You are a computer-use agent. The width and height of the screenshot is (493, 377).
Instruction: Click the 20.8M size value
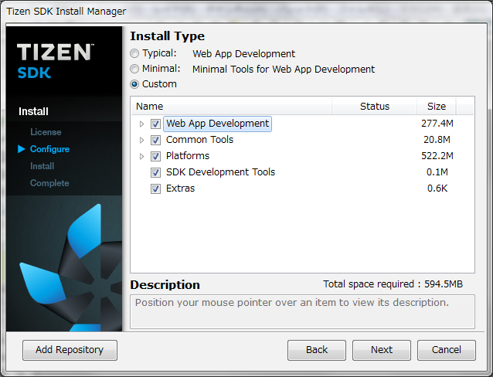(437, 140)
